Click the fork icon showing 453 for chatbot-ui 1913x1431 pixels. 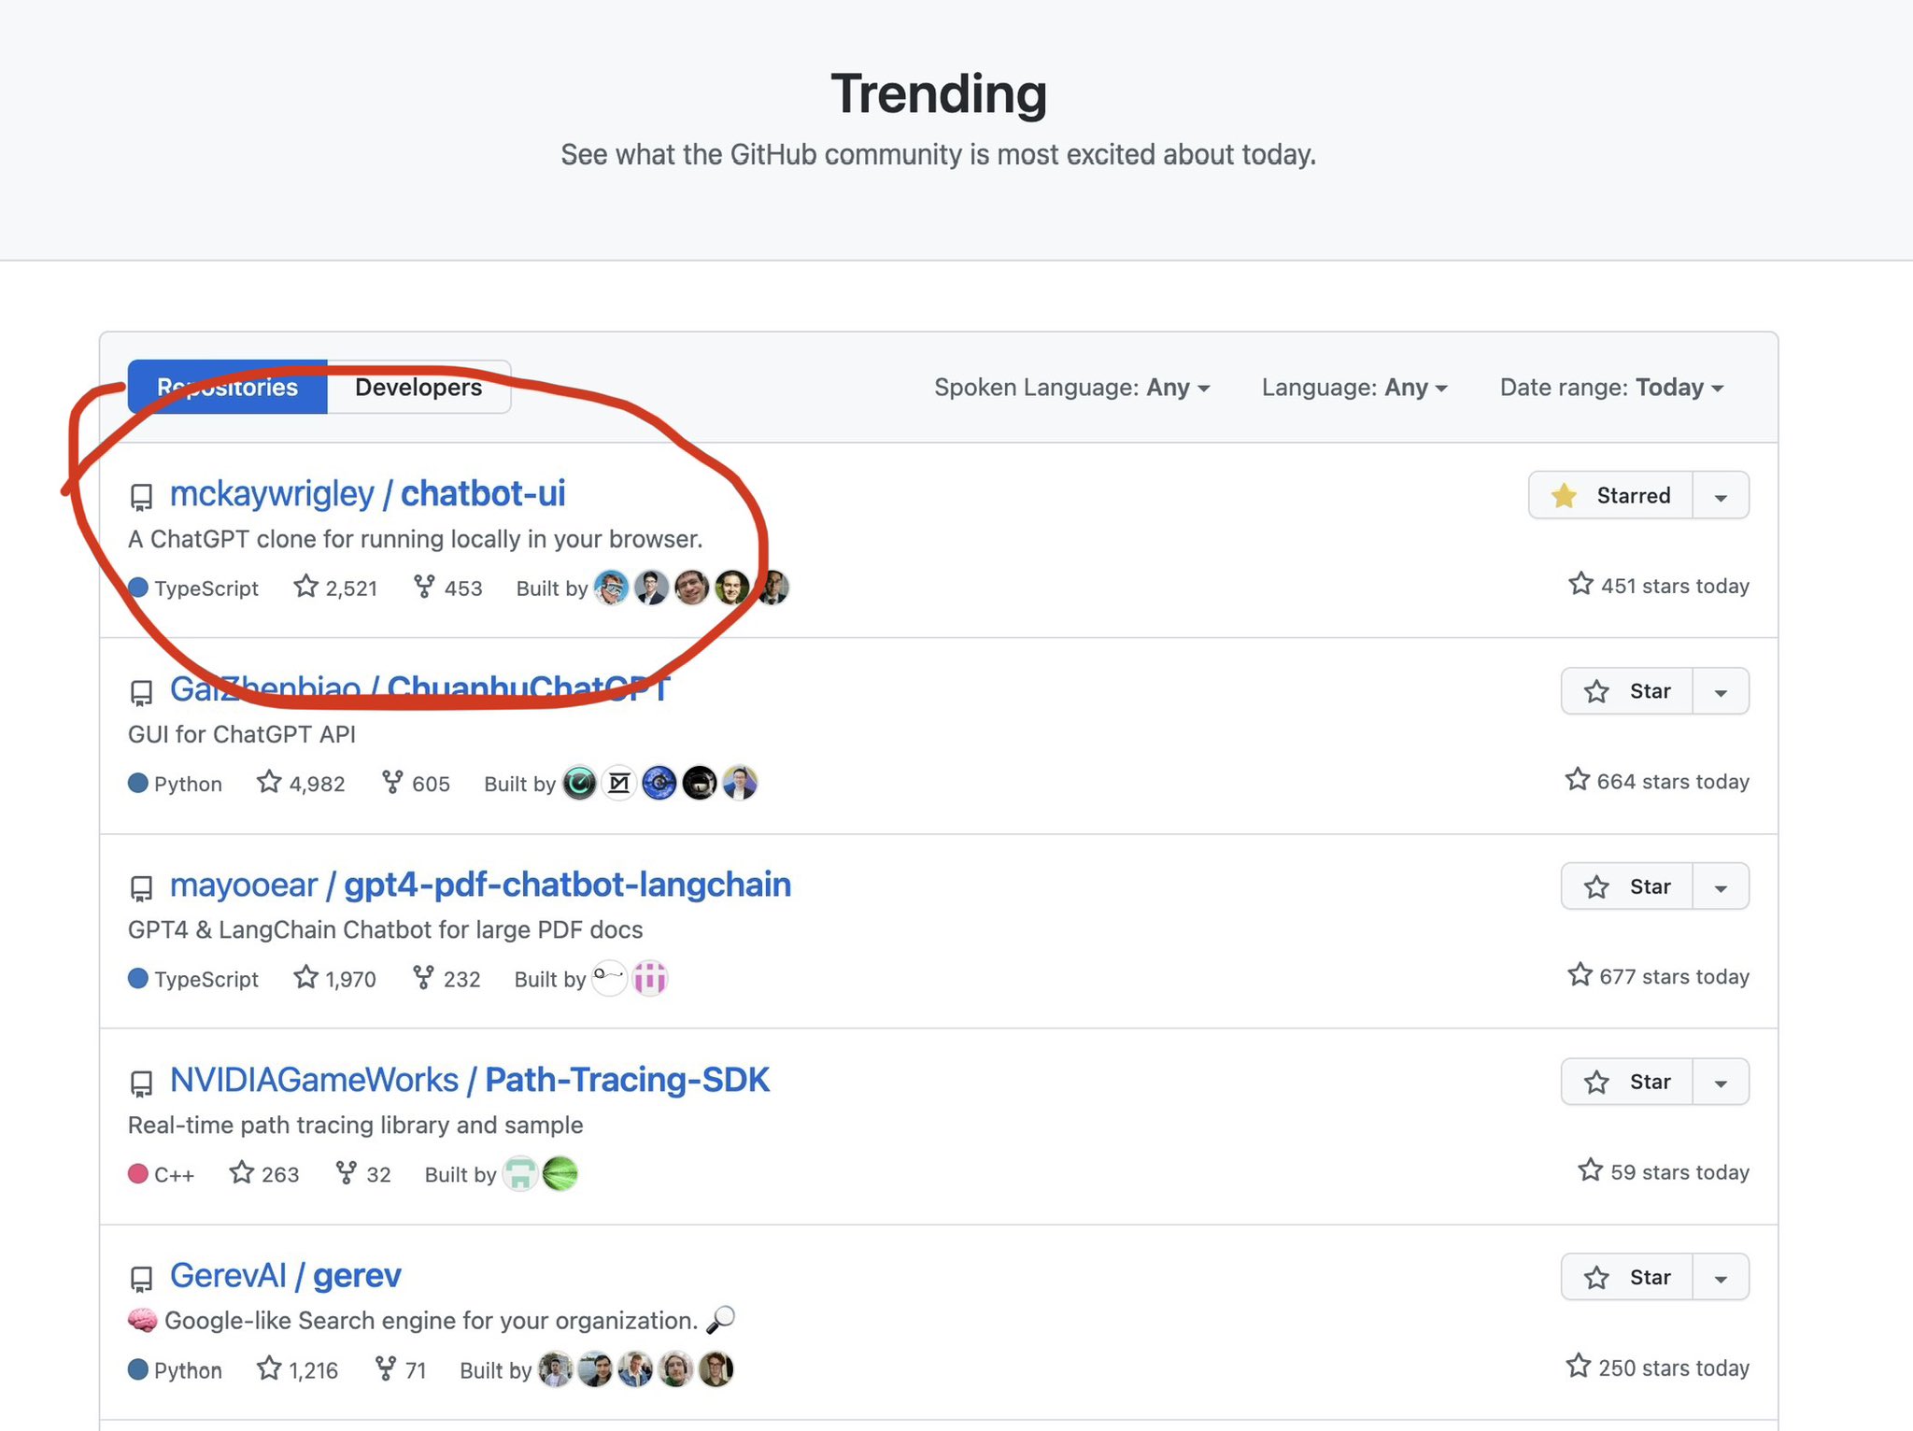[423, 588]
